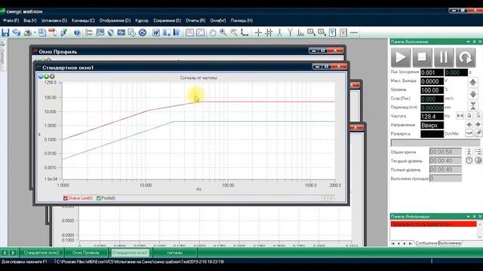The width and height of the screenshot is (483, 271).
Task: Select the double crosshair cursor tool
Action: [269, 32]
